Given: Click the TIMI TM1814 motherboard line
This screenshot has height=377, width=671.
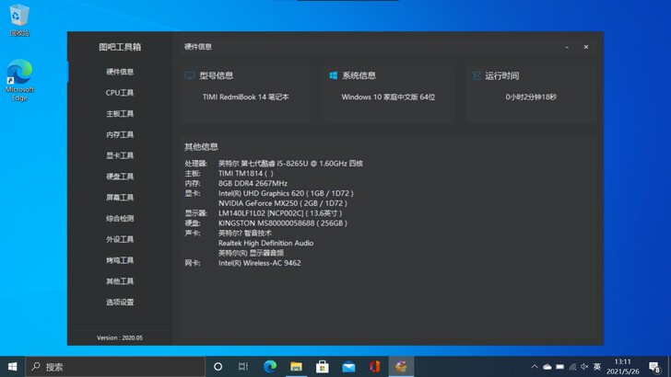Looking at the screenshot, I should coord(245,174).
